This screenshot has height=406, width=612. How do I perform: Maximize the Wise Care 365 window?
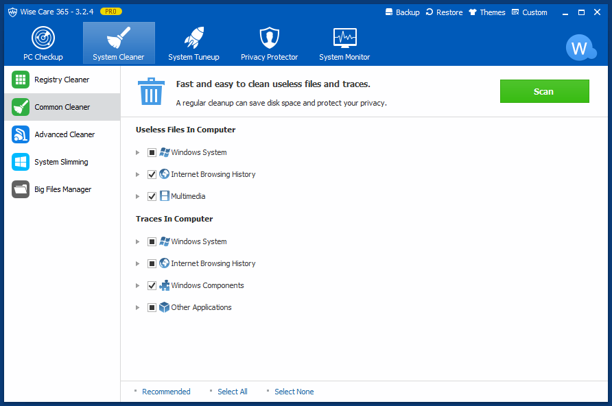(581, 12)
